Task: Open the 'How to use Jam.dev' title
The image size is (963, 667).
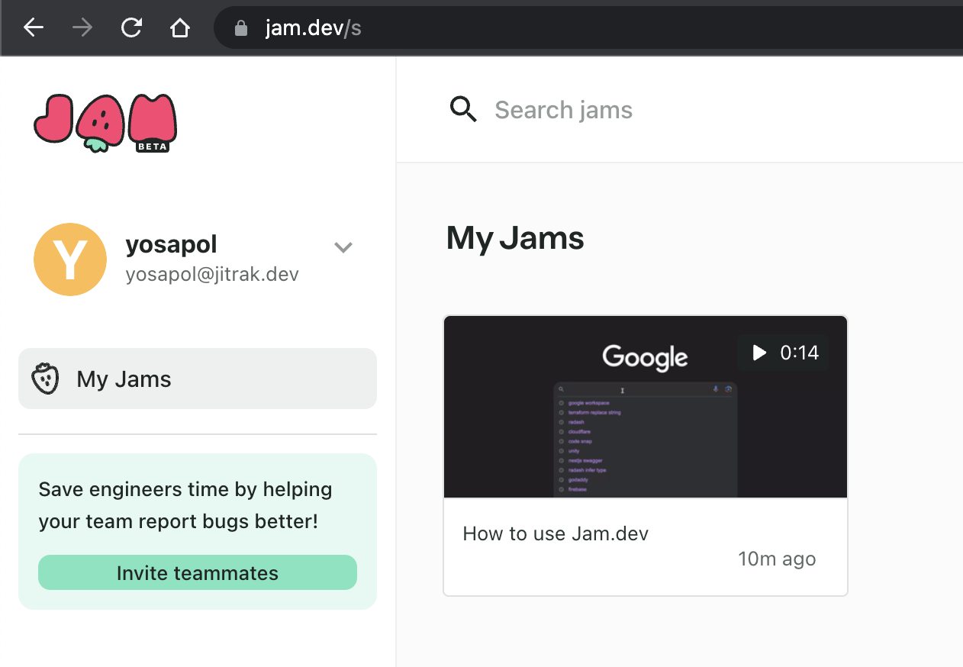Action: 556,533
